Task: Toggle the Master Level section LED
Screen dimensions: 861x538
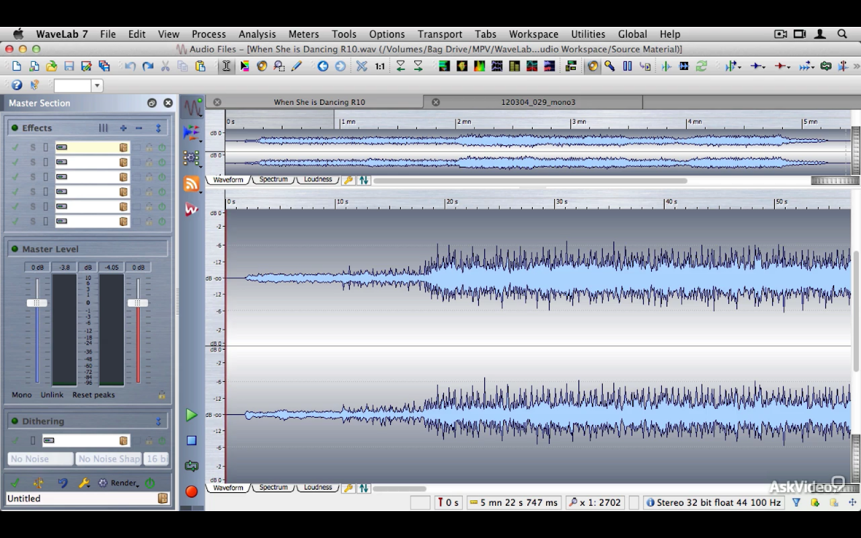Action: coord(14,249)
